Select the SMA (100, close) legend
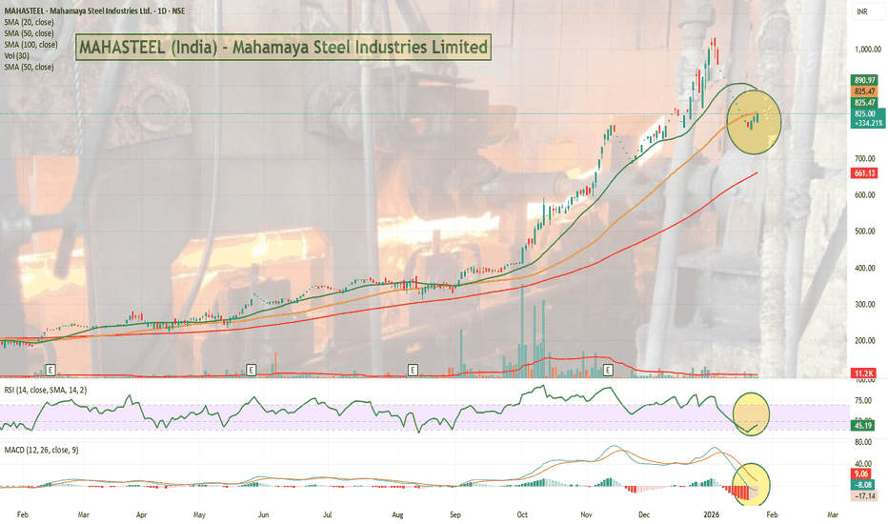The height and width of the screenshot is (524, 888). click(x=30, y=44)
